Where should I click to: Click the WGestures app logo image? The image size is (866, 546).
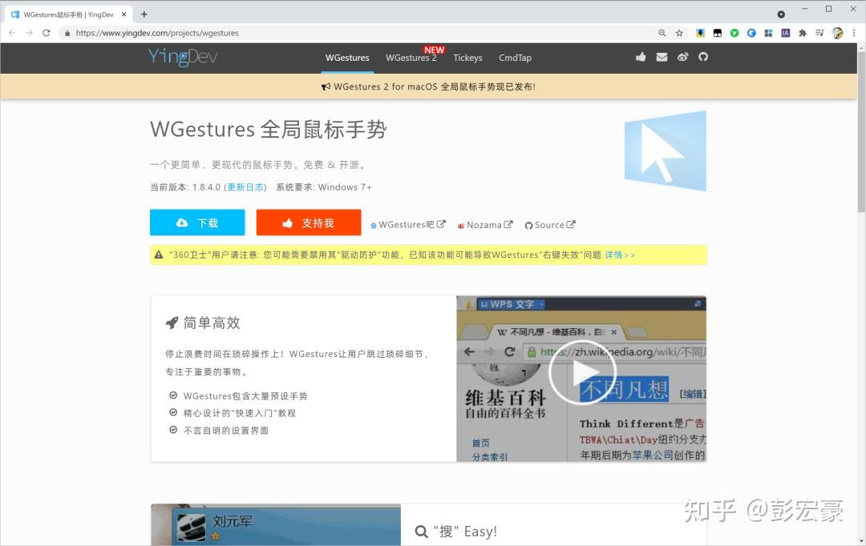[666, 151]
